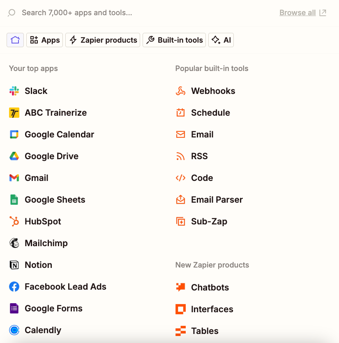This screenshot has width=339, height=343.
Task: Choose Webhooks label
Action: (x=213, y=91)
